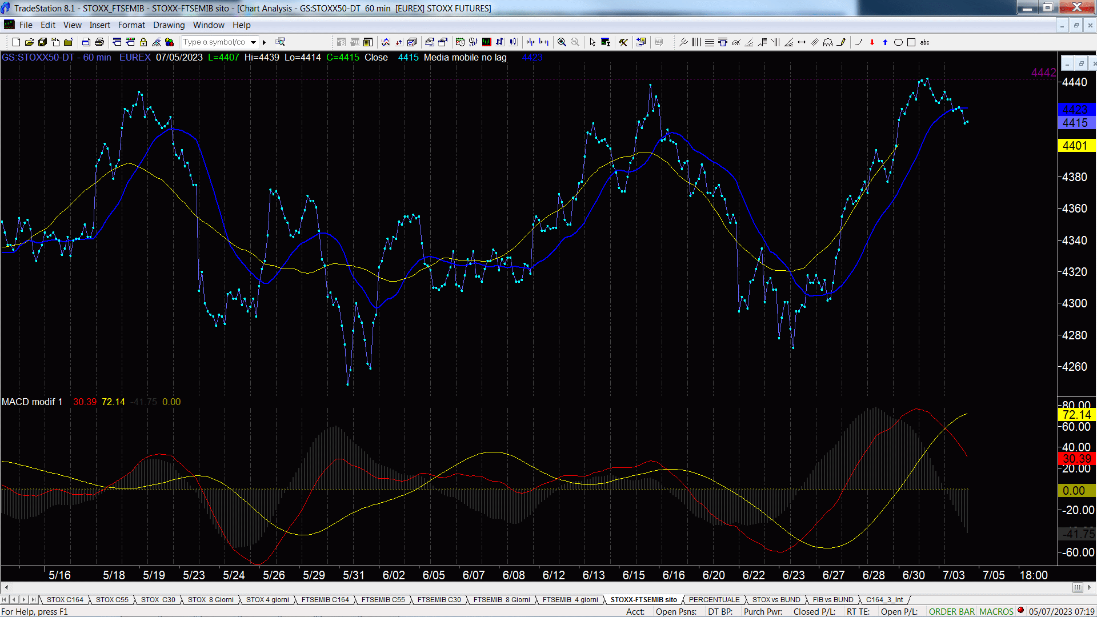Click the open folder icon
Image resolution: width=1097 pixels, height=617 pixels.
pyautogui.click(x=29, y=42)
